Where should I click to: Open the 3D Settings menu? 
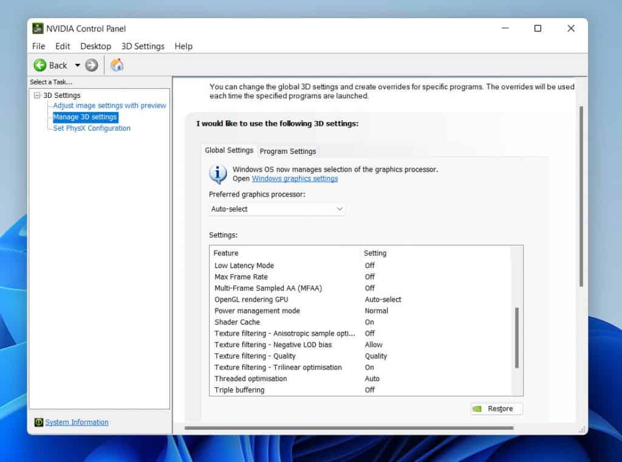143,46
